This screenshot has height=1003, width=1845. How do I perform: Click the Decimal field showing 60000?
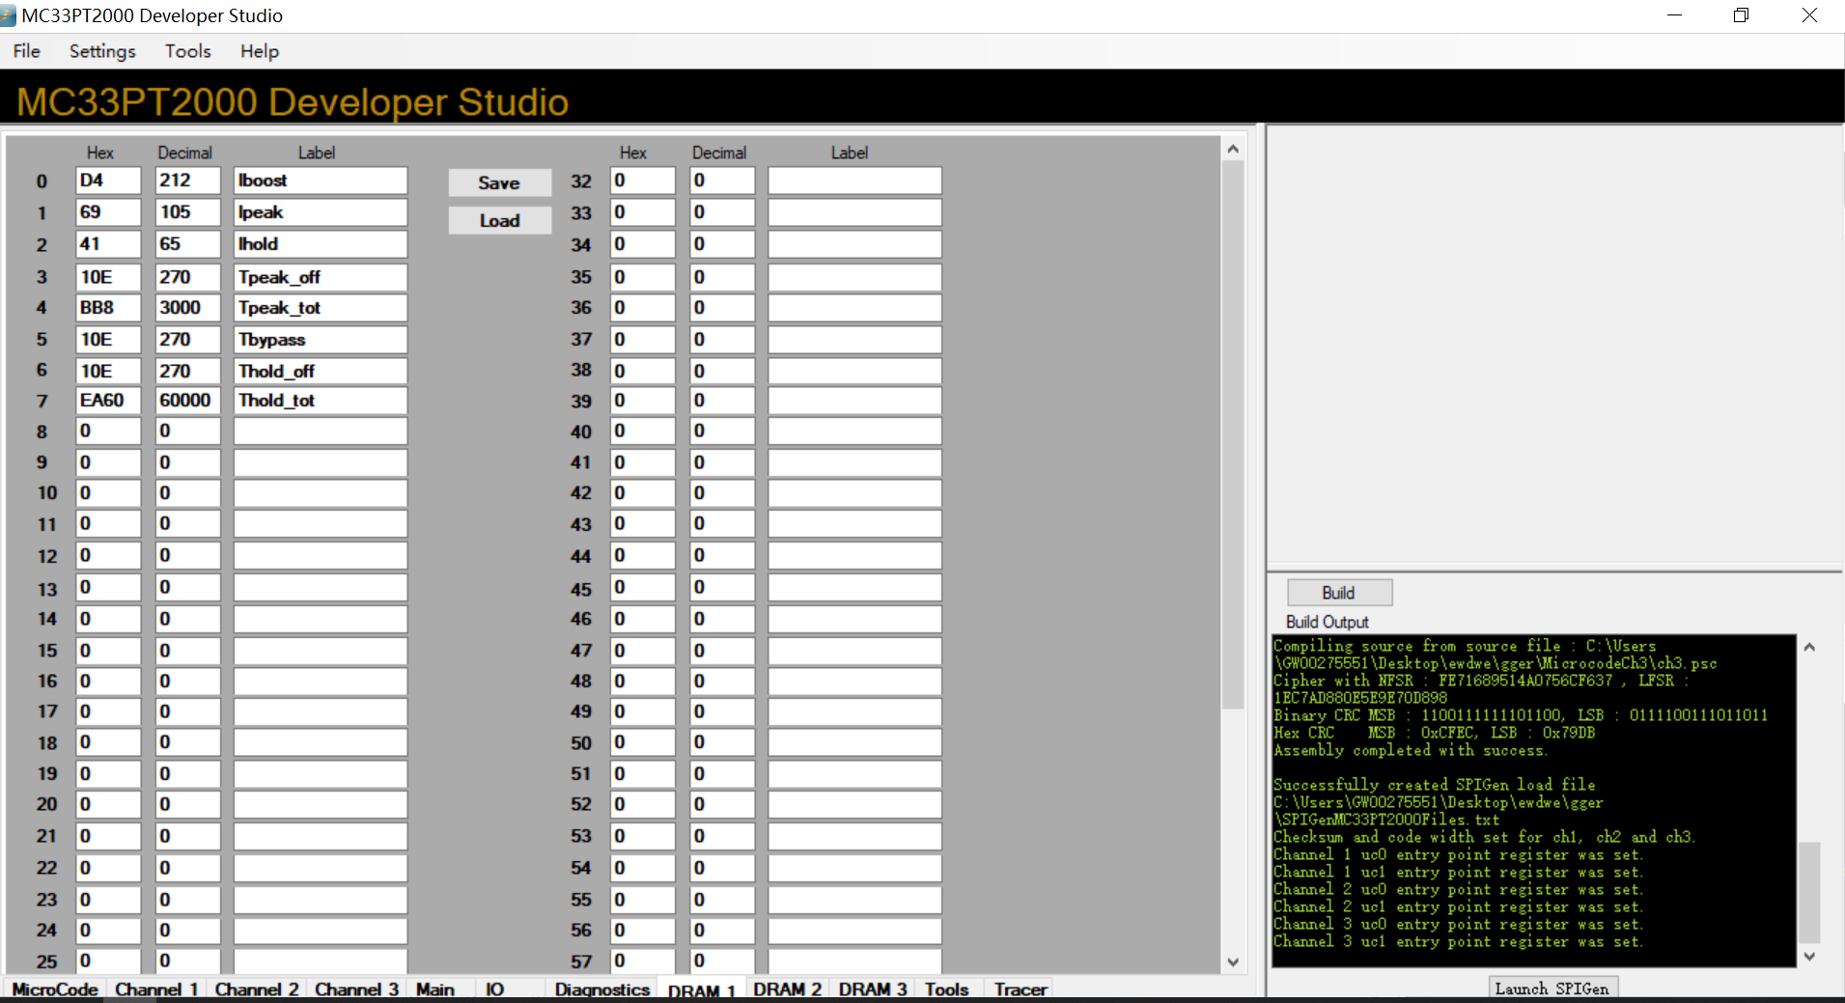point(188,401)
